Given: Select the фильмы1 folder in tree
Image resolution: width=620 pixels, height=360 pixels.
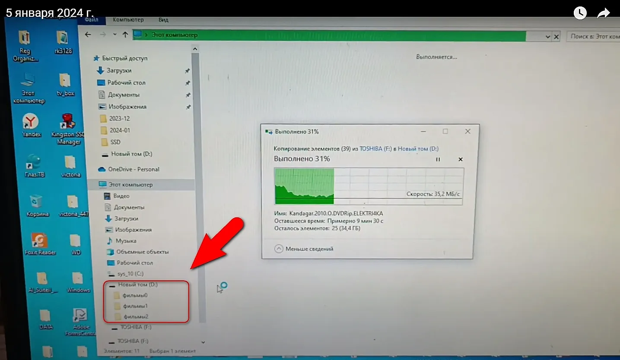Looking at the screenshot, I should click(135, 306).
